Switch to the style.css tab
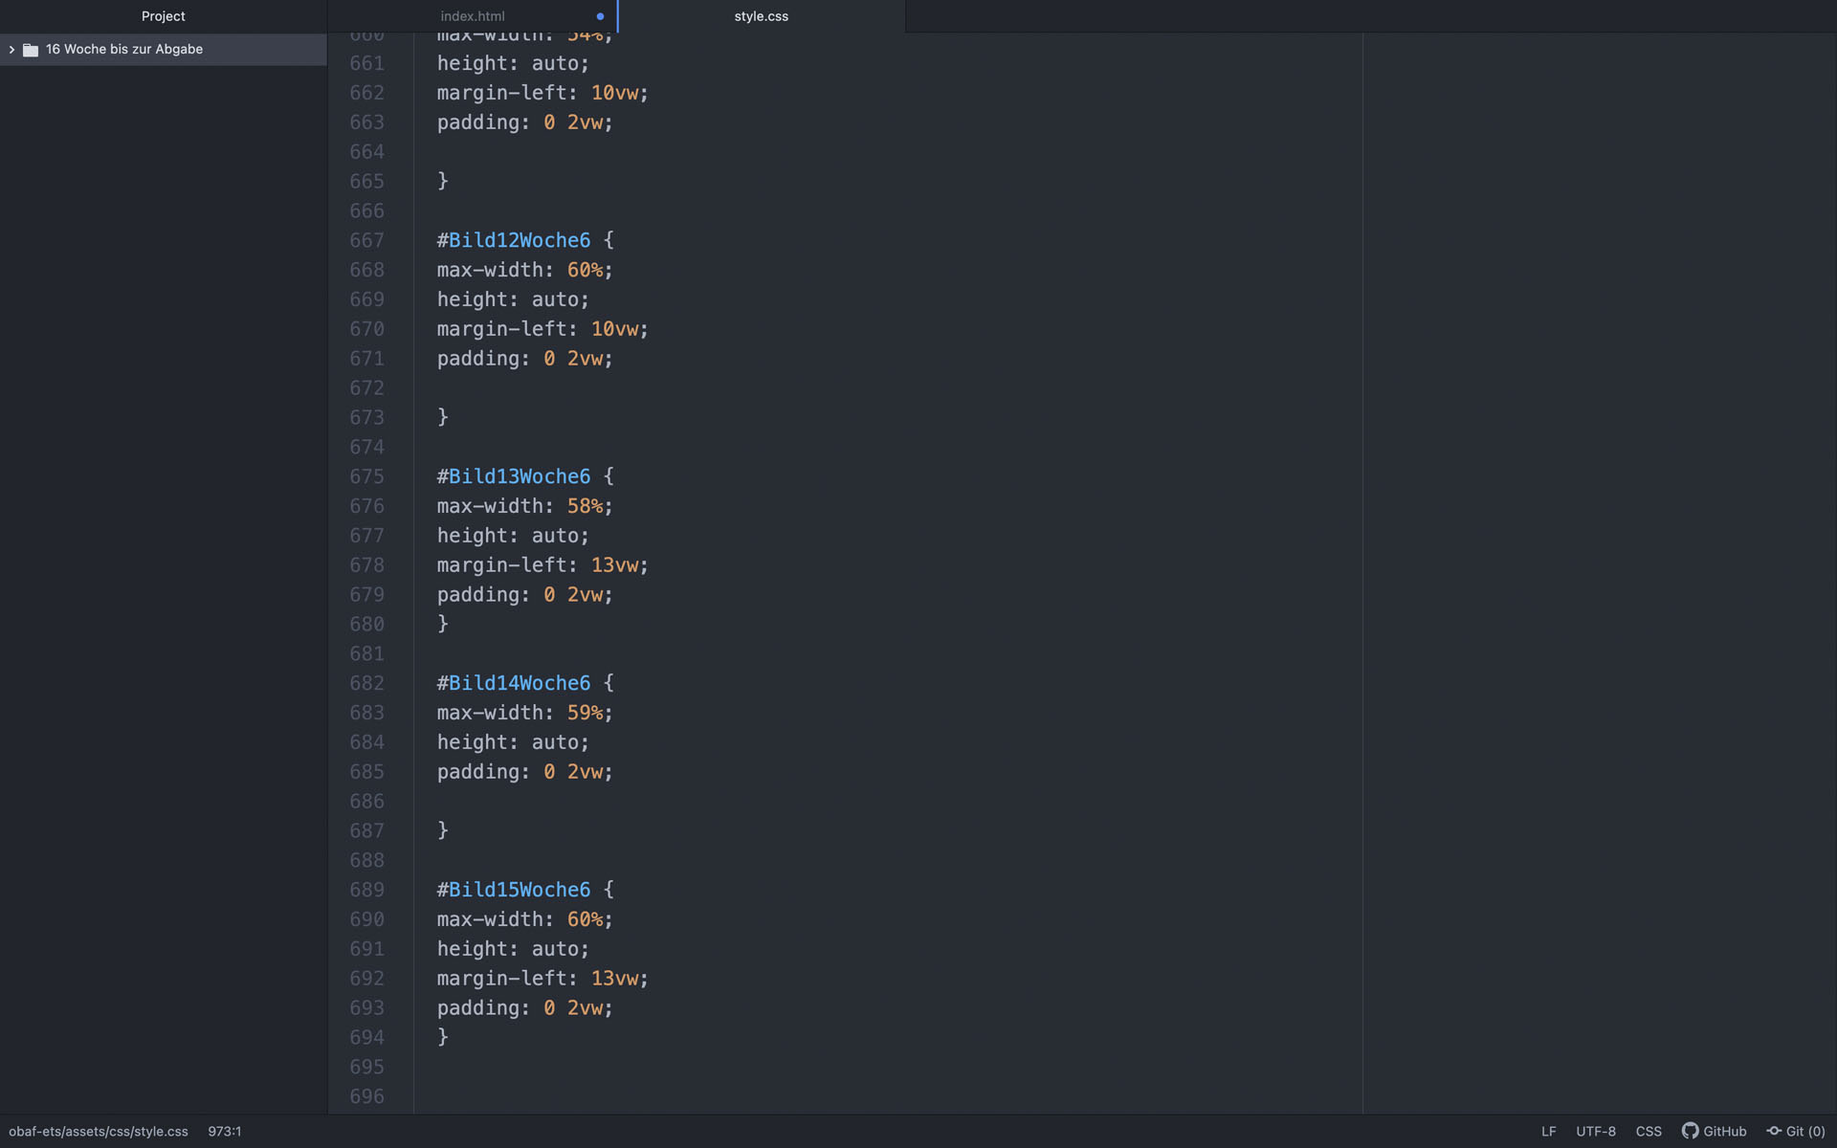The image size is (1837, 1148). 762,16
